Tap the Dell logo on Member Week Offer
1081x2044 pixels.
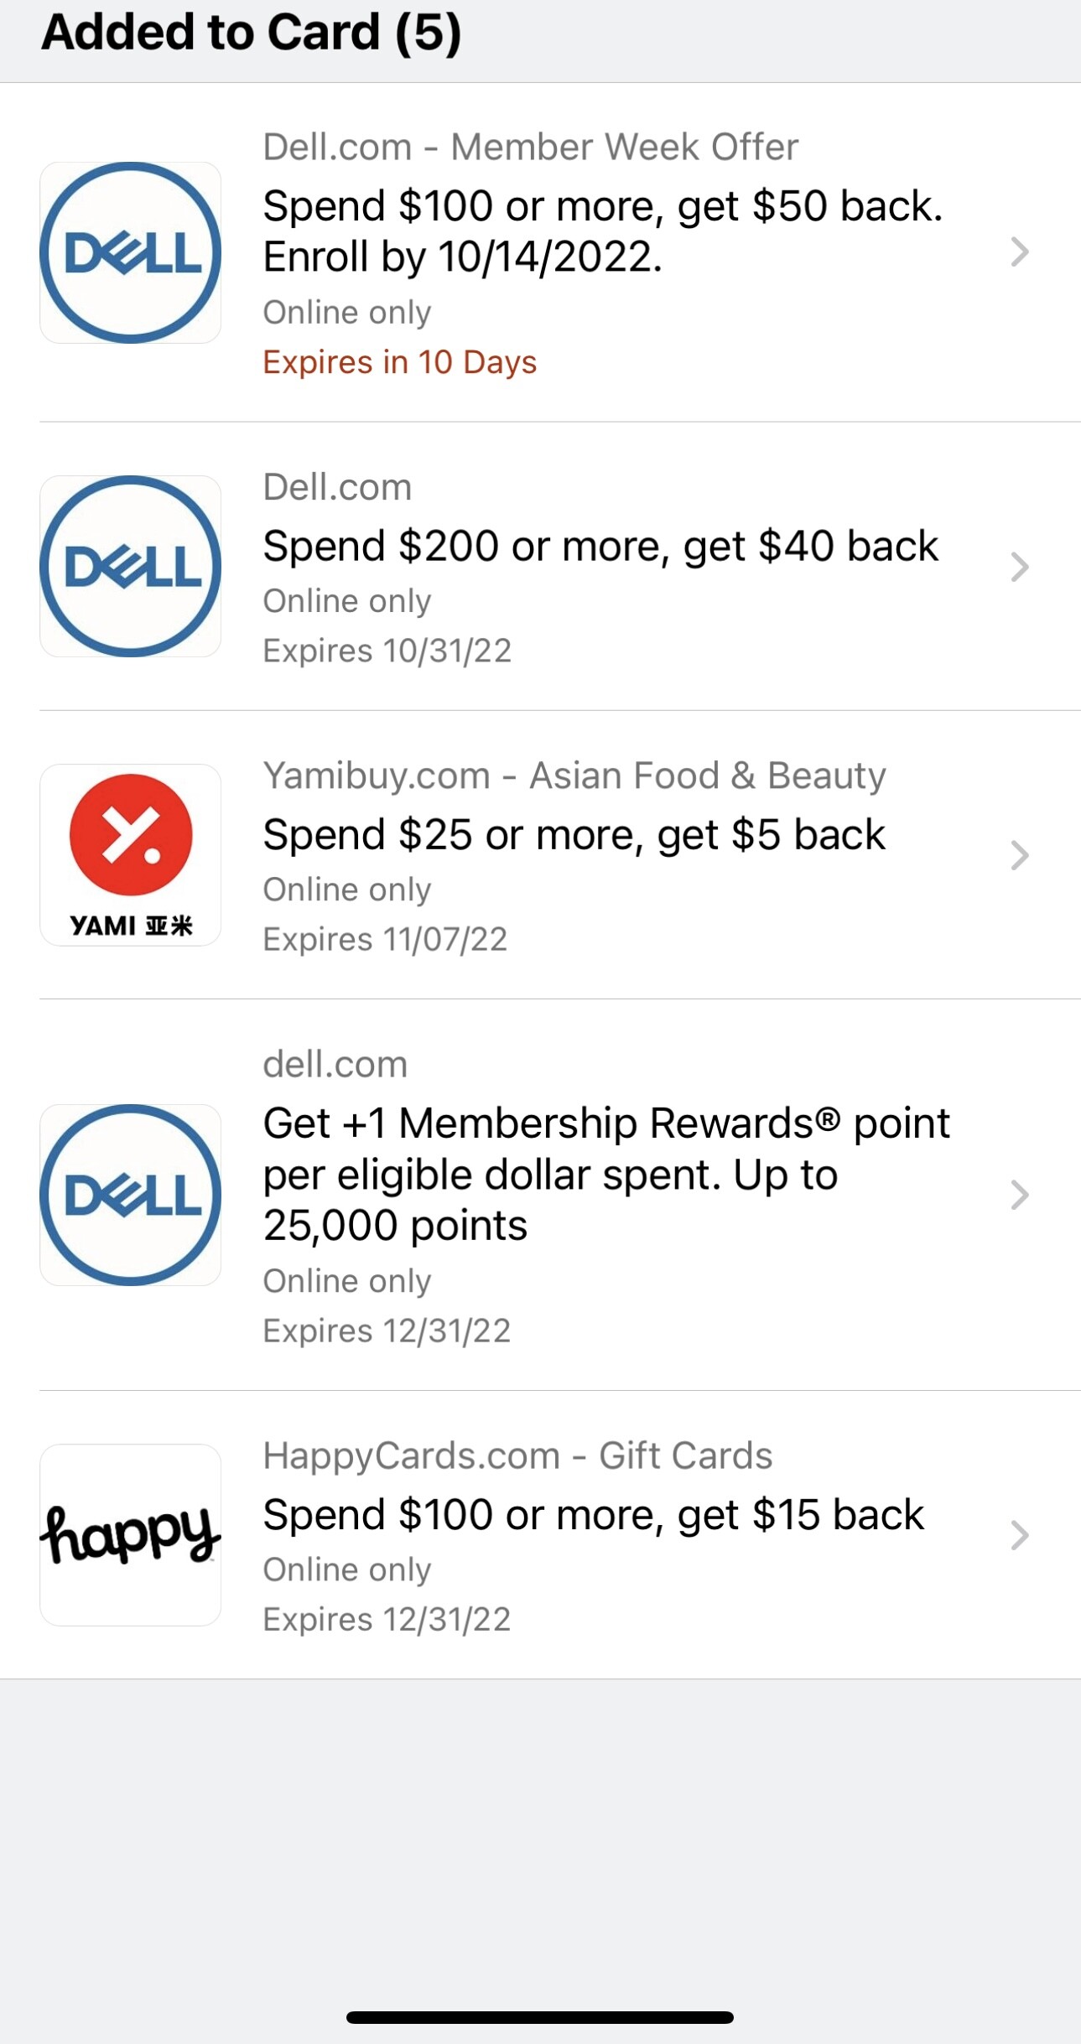click(131, 252)
